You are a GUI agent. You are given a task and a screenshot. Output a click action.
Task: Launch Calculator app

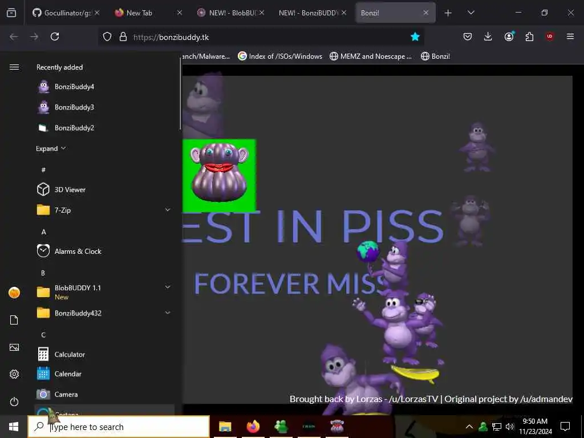point(104,354)
